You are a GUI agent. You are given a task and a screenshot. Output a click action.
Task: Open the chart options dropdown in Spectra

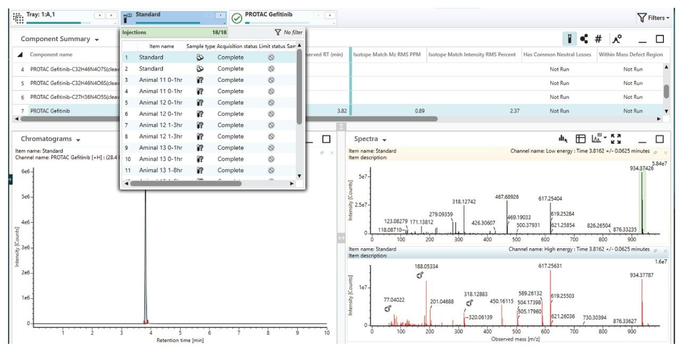point(600,139)
